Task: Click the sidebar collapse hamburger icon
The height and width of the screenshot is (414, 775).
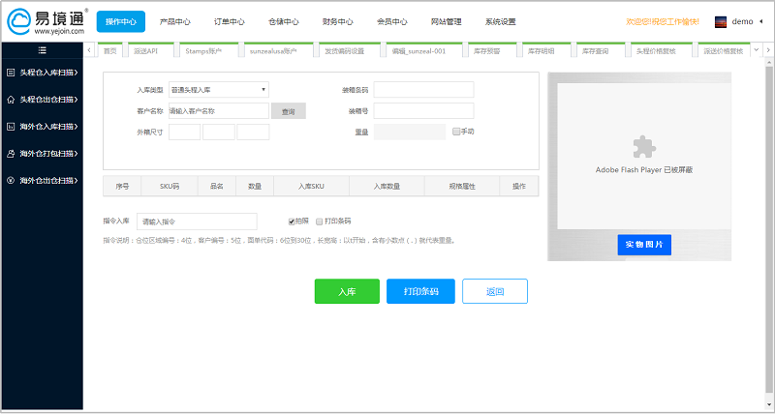Action: (x=42, y=49)
